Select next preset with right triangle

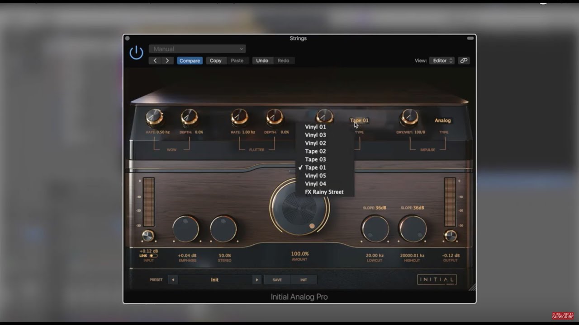tap(257, 280)
